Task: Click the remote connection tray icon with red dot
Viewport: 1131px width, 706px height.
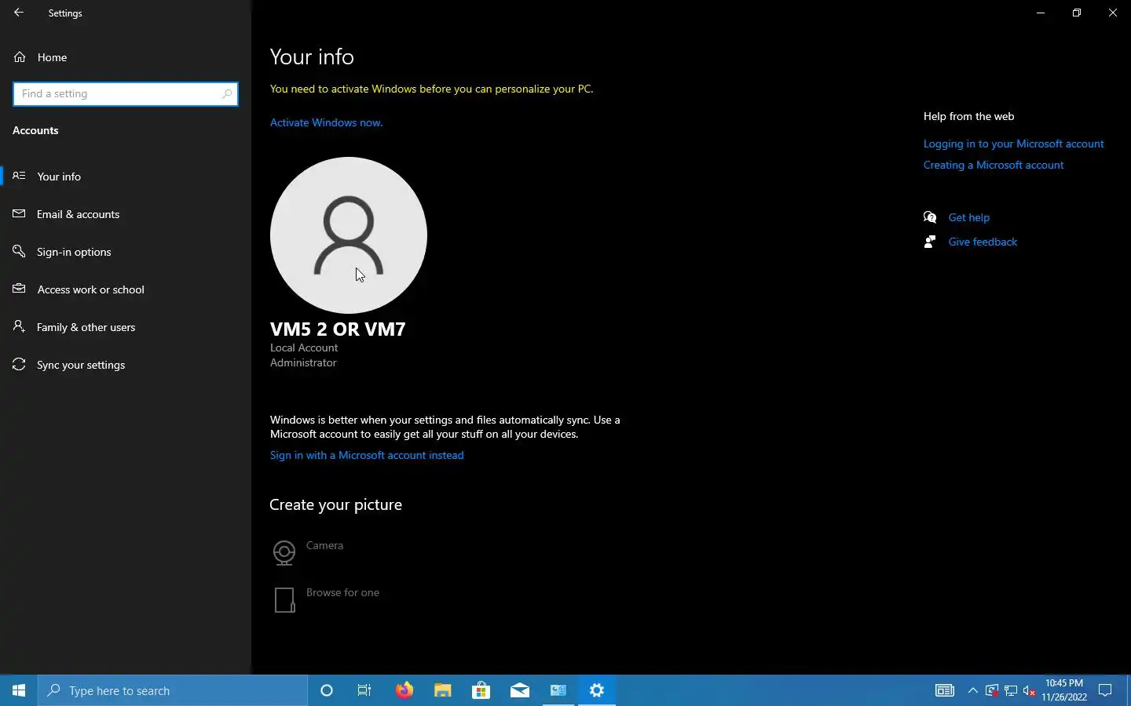Action: coord(992,690)
